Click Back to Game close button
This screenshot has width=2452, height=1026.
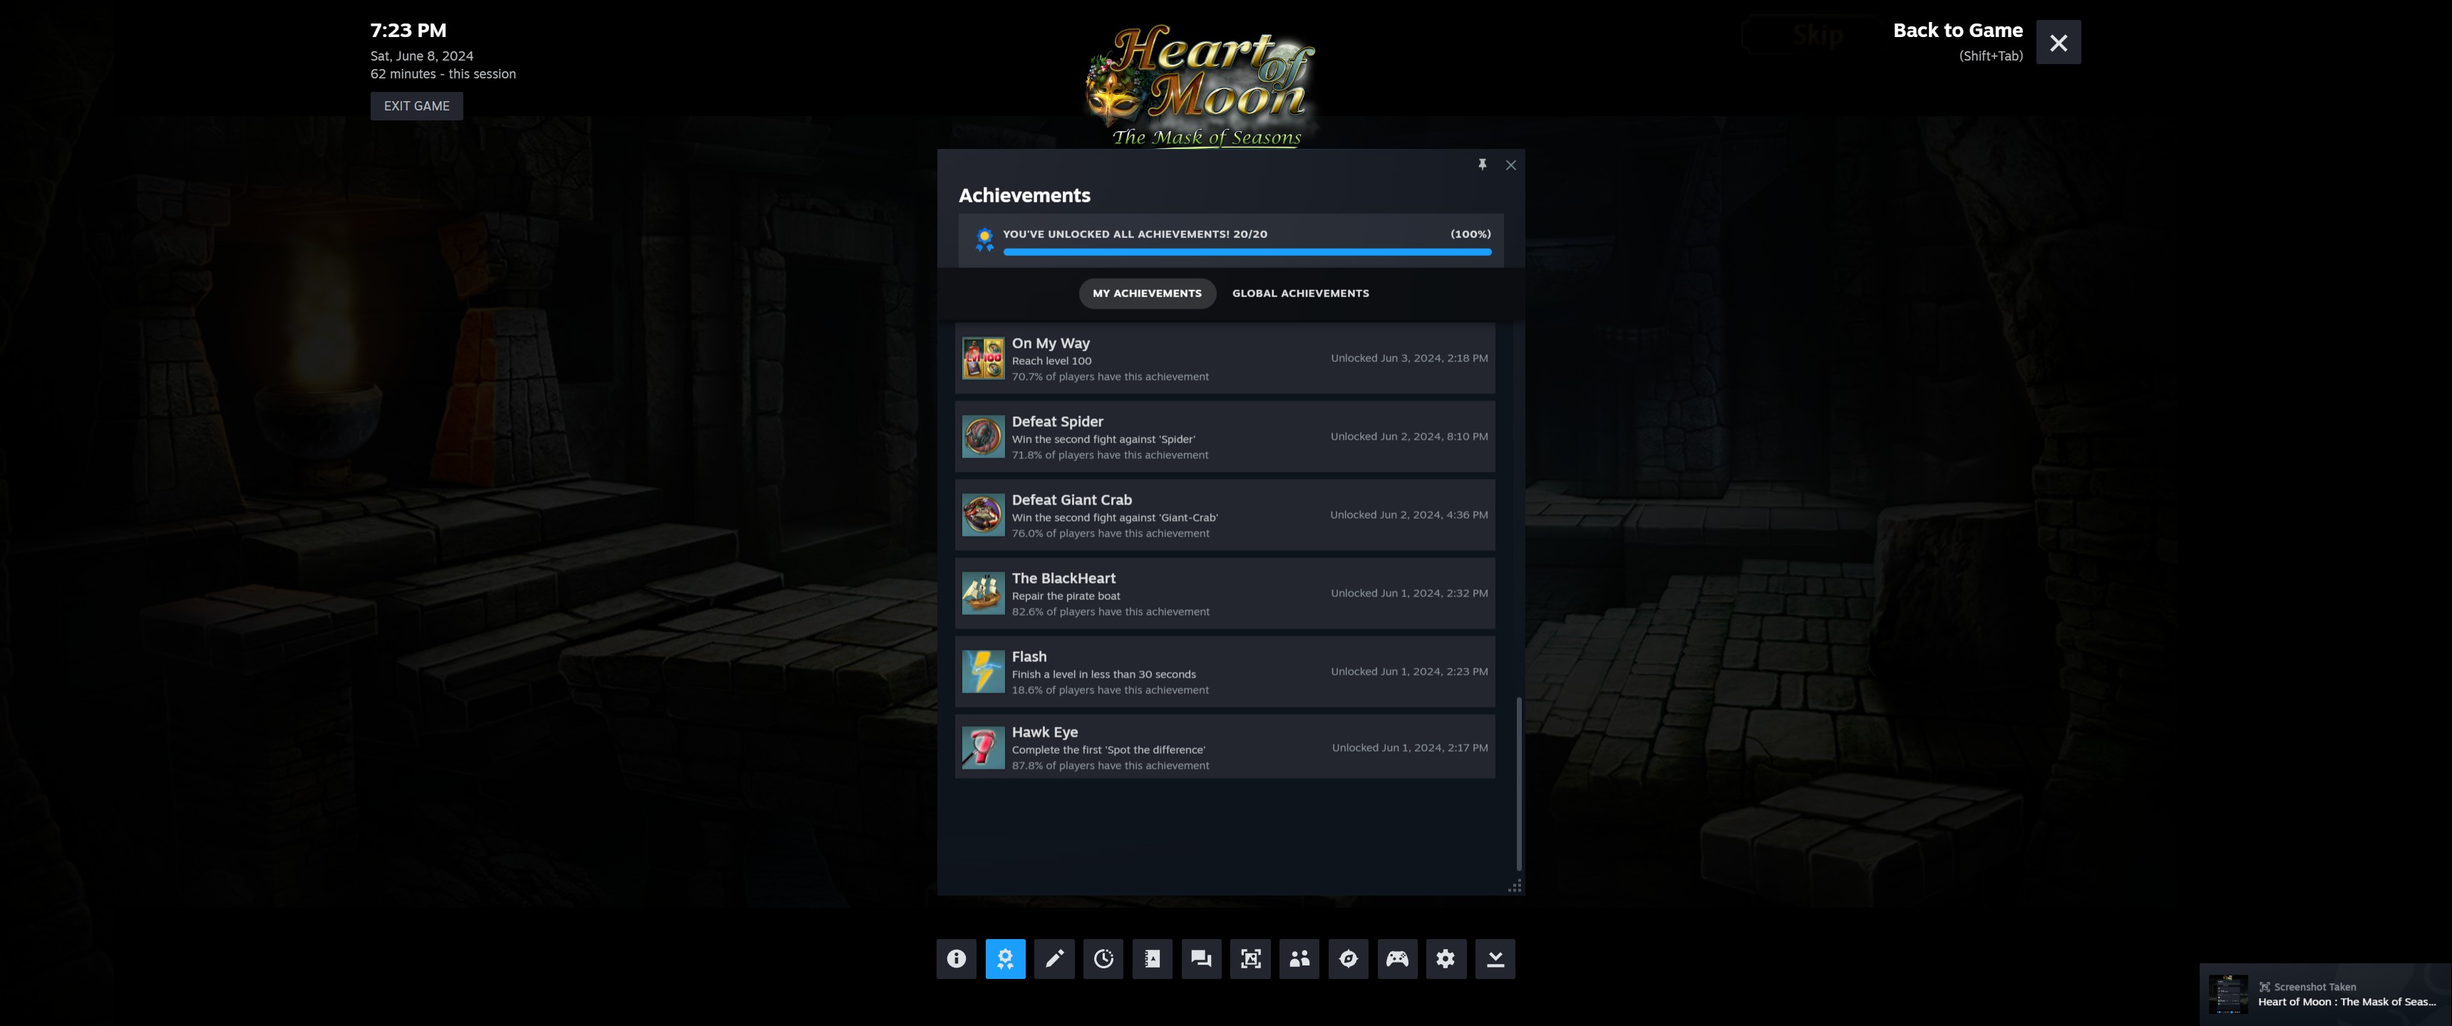pos(2058,43)
